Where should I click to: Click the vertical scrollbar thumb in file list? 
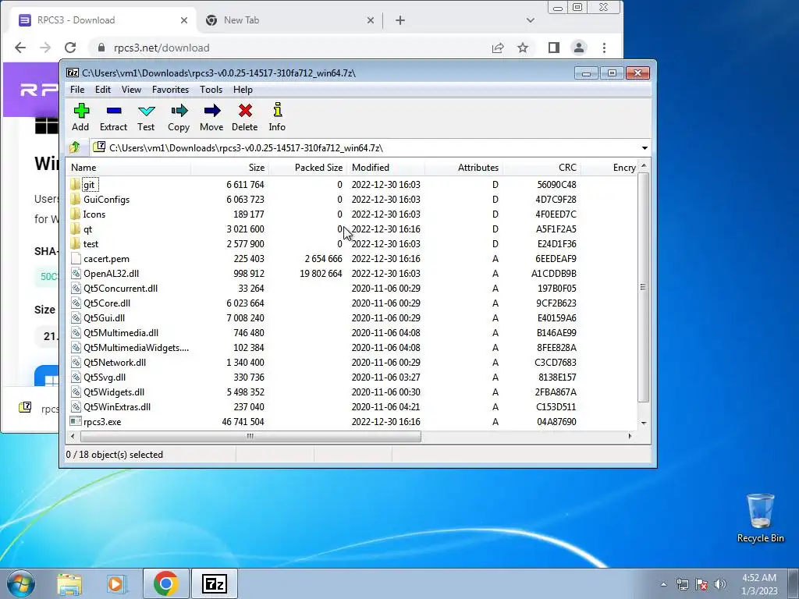click(644, 287)
